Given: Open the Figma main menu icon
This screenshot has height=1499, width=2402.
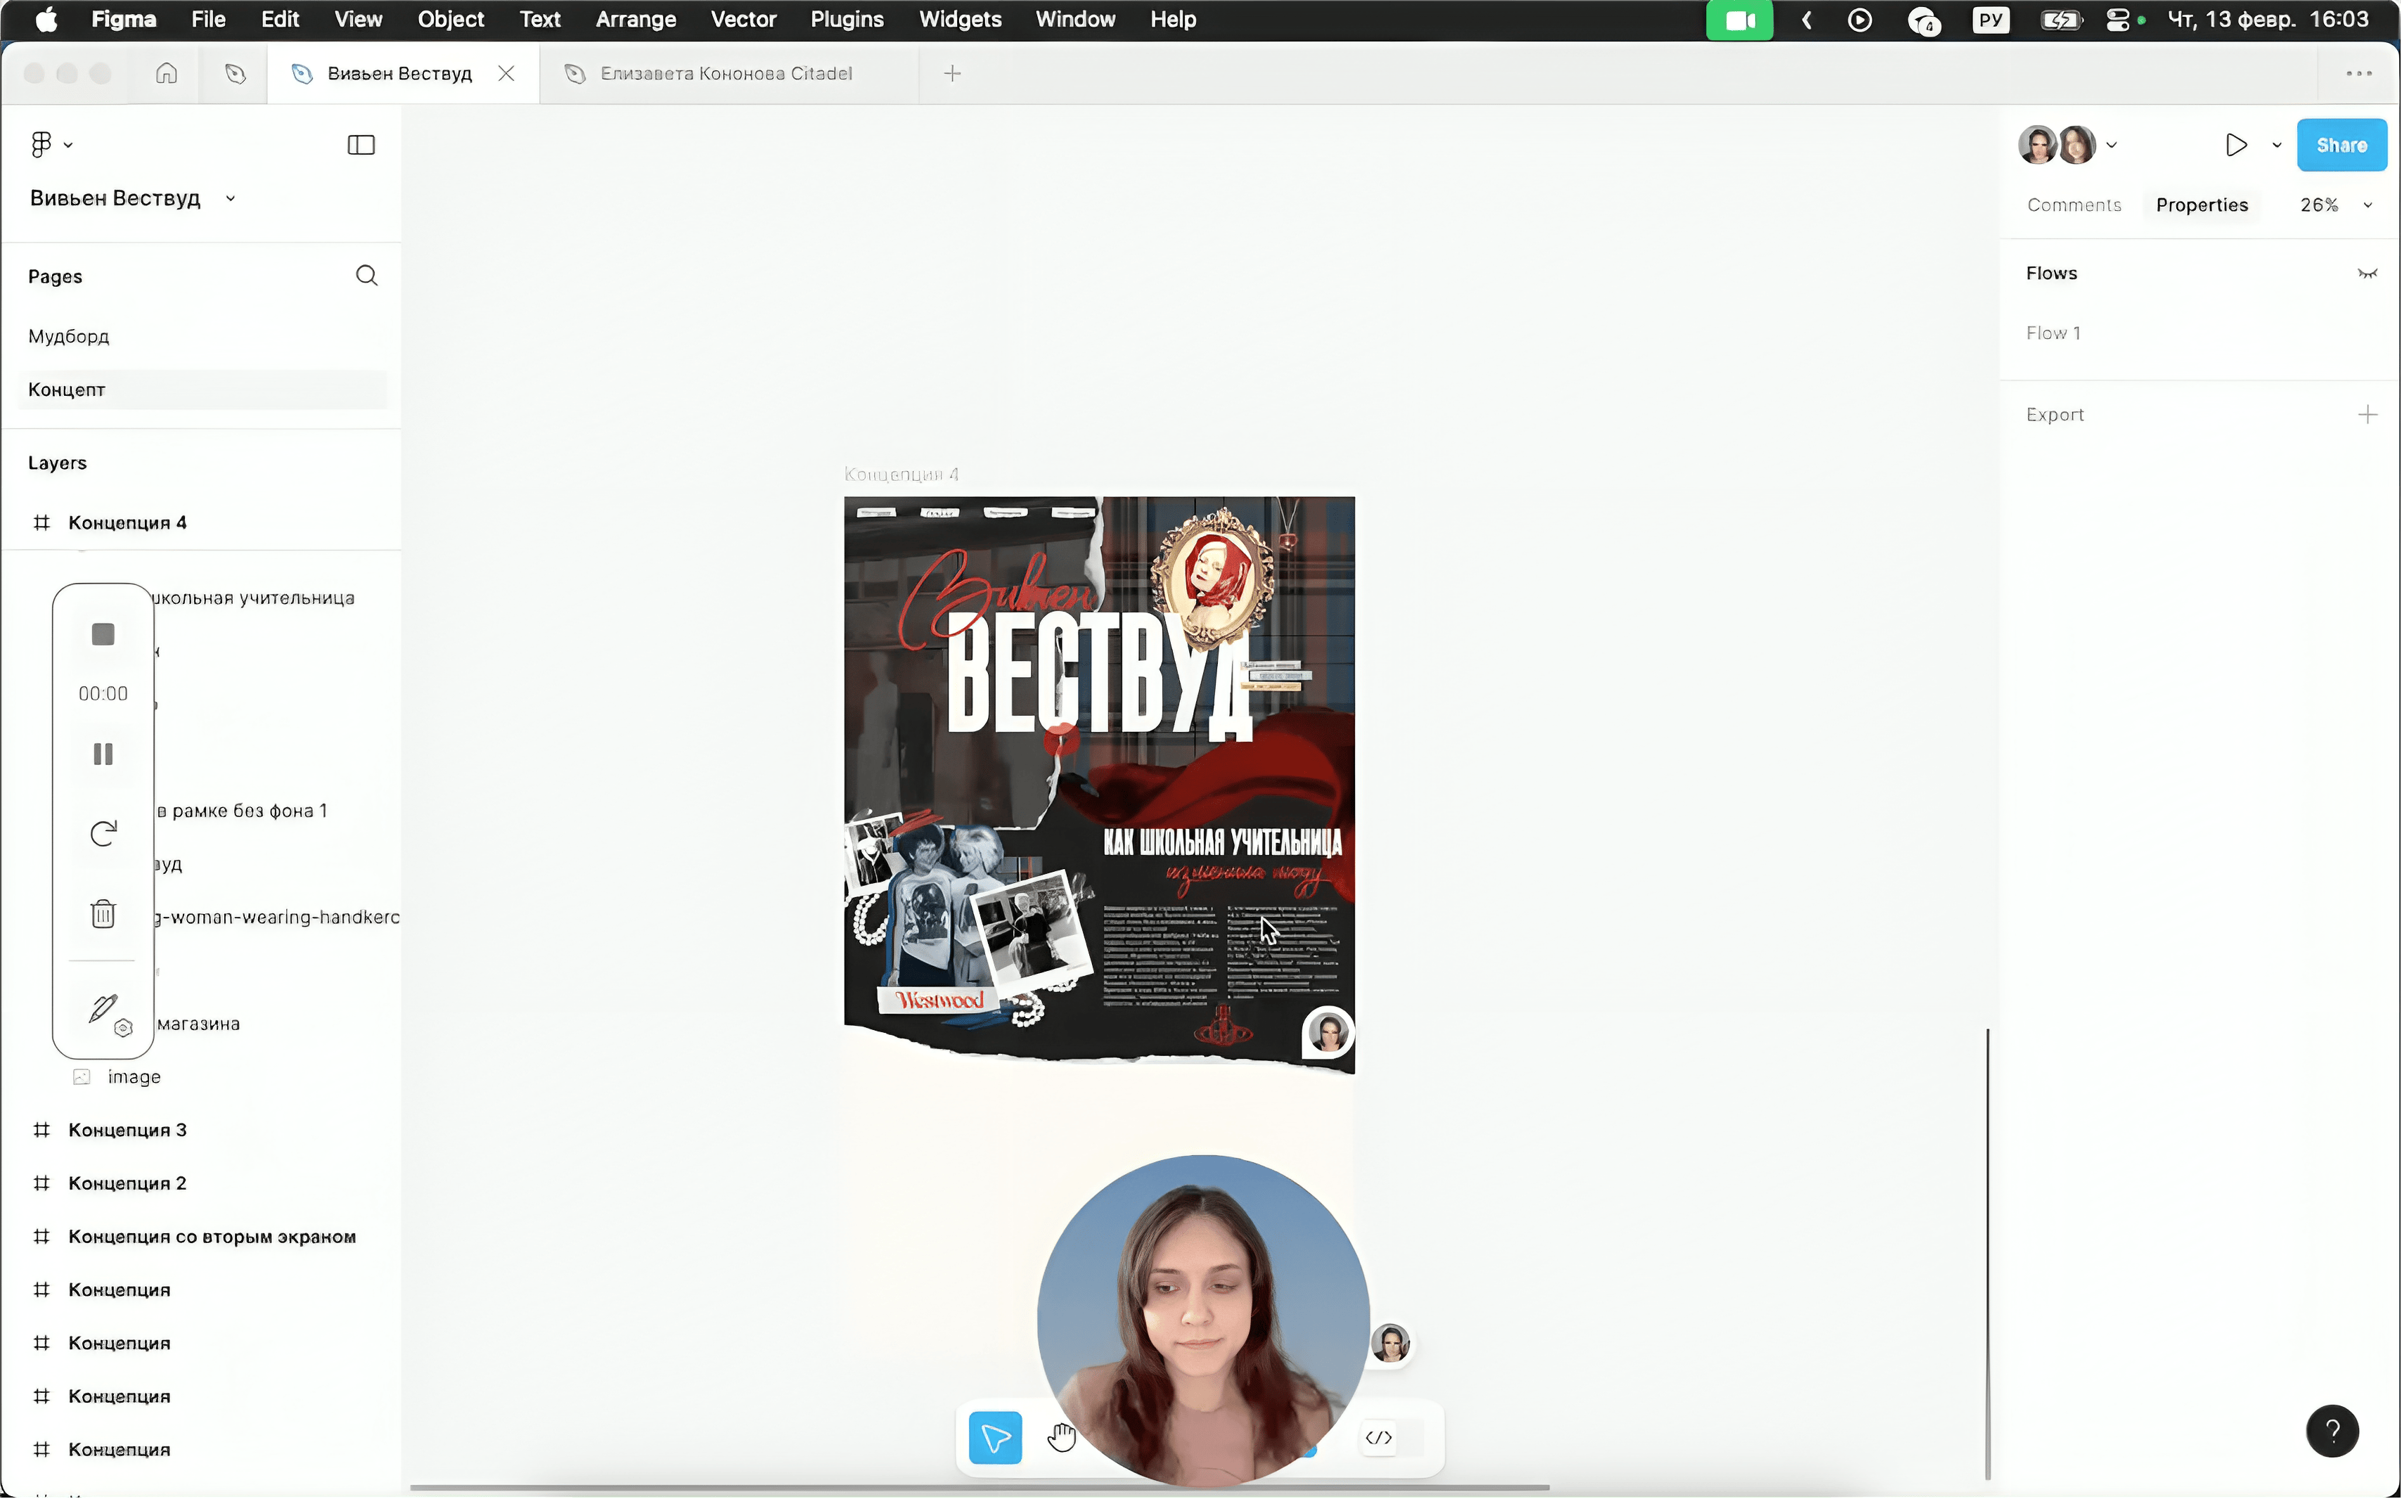Looking at the screenshot, I should (41, 145).
